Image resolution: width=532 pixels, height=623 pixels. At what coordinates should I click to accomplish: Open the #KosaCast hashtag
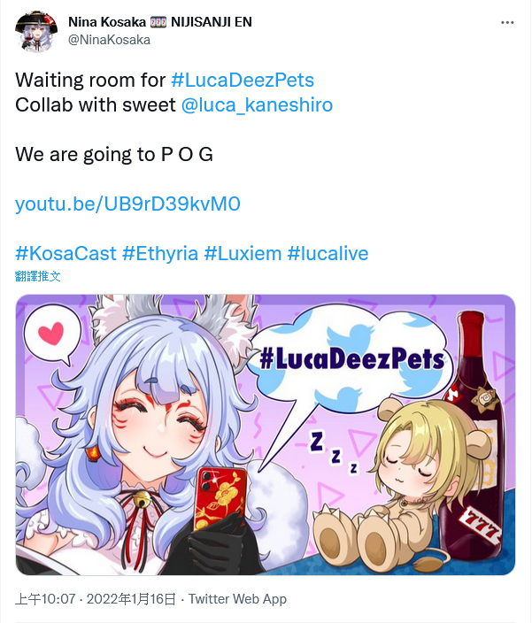pos(66,253)
